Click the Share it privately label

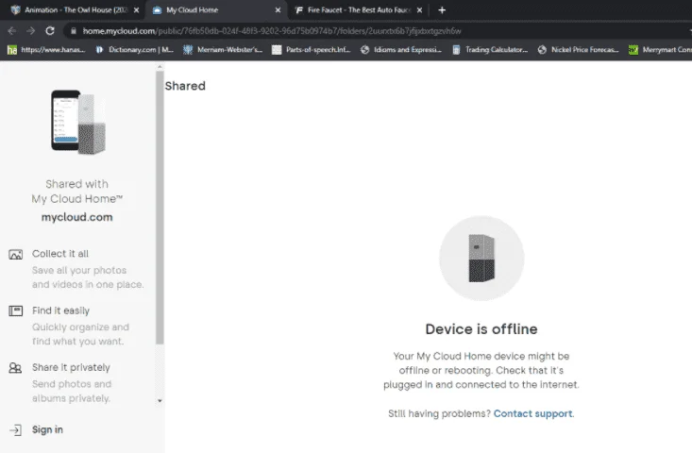click(x=71, y=367)
